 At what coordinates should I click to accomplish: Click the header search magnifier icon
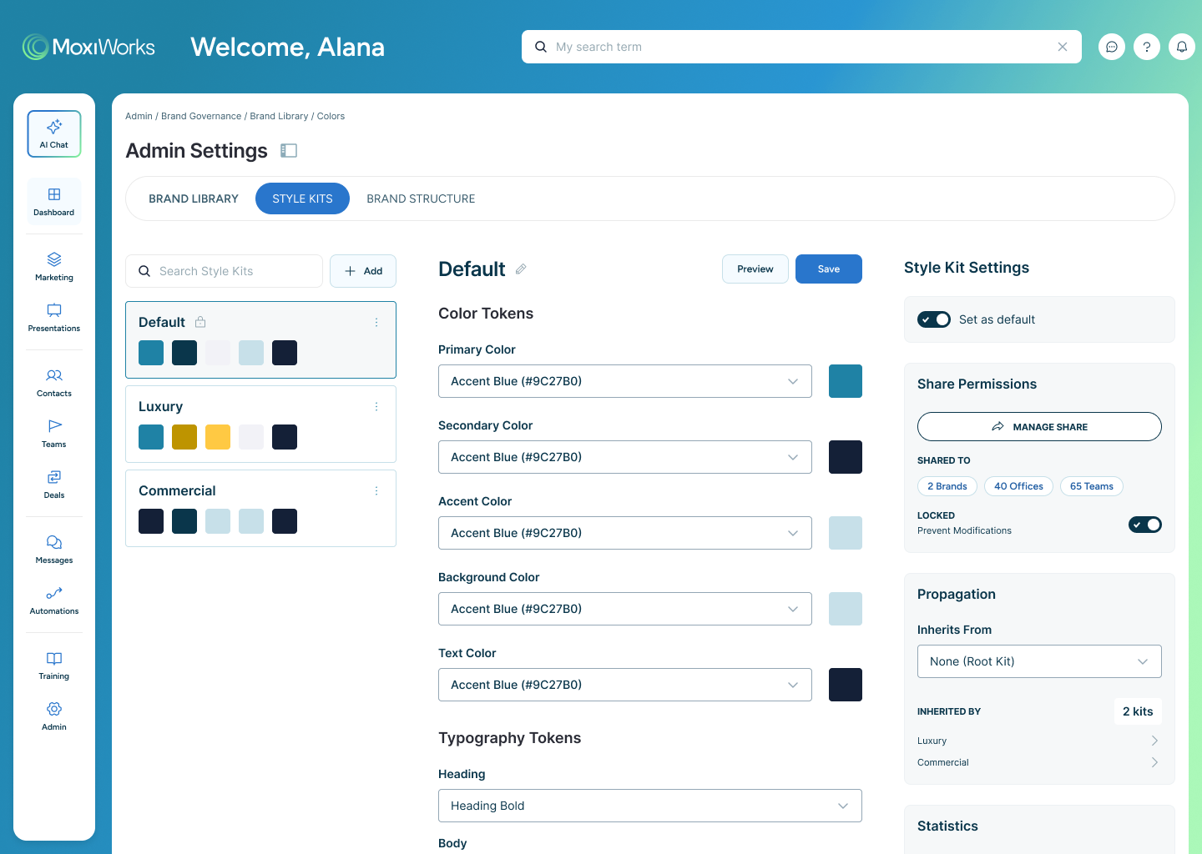[541, 47]
